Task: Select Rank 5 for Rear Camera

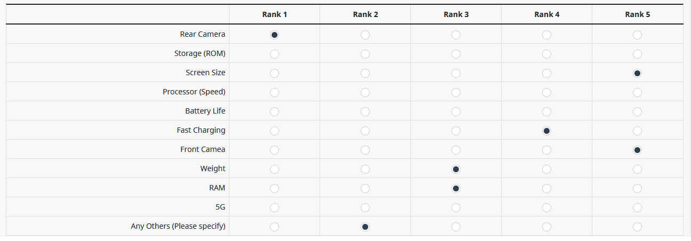Action: pos(637,35)
